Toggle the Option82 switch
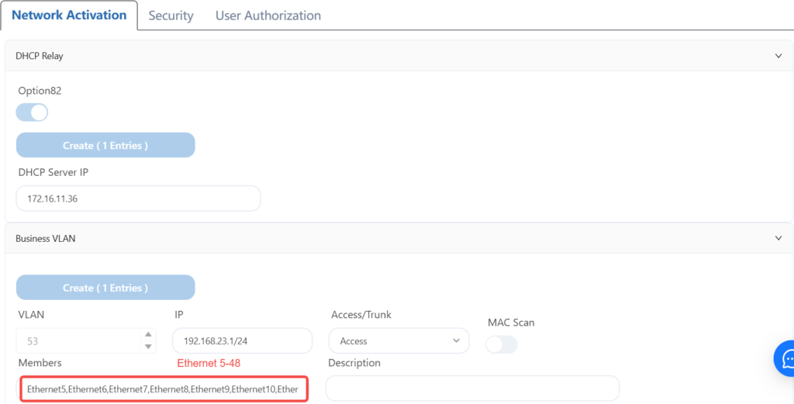This screenshot has height=404, width=794. tap(32, 112)
